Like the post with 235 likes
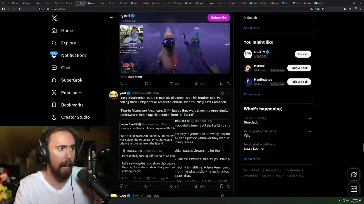Image resolution: width=364 pixels, height=204 pixels. click(x=175, y=186)
